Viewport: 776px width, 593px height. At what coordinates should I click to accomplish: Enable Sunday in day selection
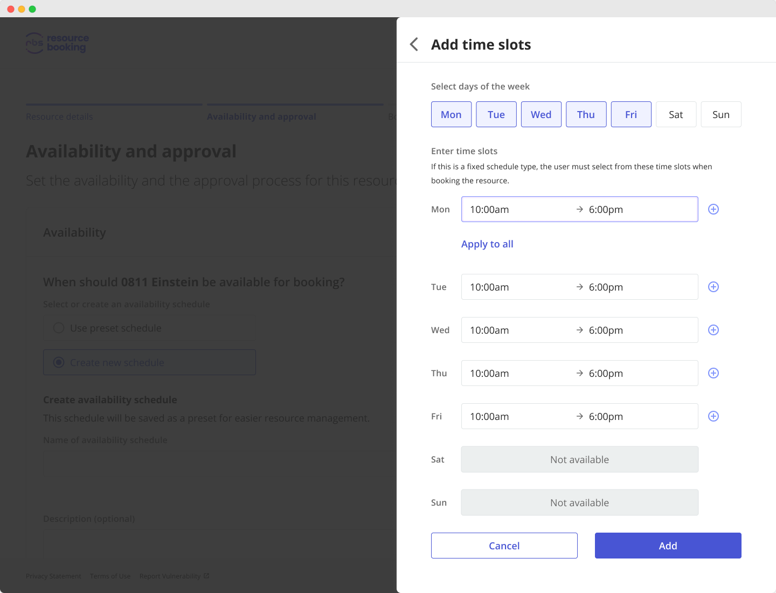click(x=721, y=114)
